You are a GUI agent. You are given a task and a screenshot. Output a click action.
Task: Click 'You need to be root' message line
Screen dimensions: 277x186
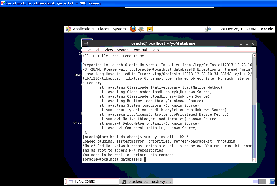click(129, 155)
